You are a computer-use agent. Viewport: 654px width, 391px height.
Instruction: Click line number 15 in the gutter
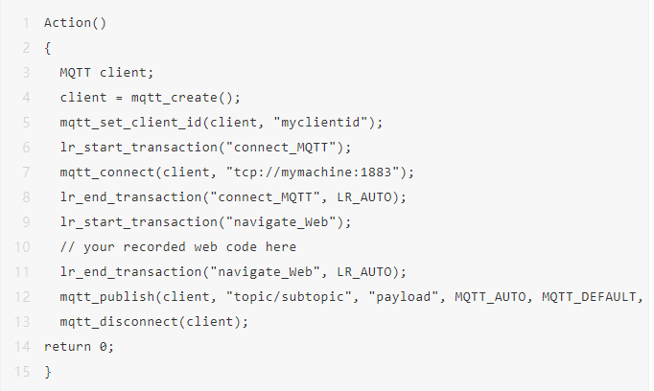point(22,371)
